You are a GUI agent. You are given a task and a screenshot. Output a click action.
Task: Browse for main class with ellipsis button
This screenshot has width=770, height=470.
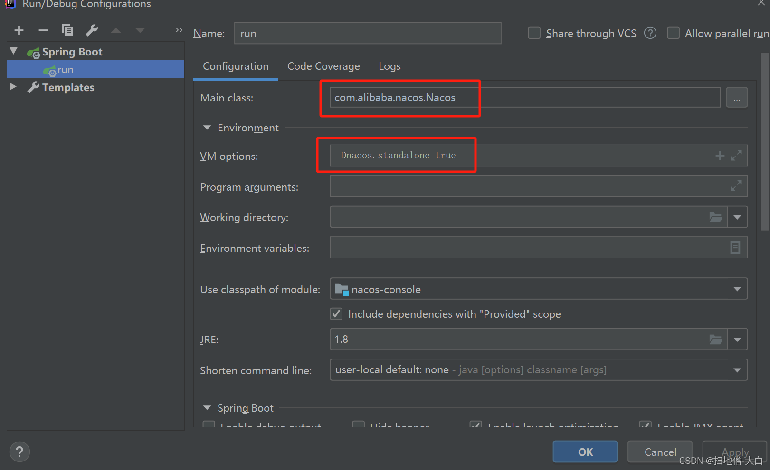pyautogui.click(x=737, y=97)
